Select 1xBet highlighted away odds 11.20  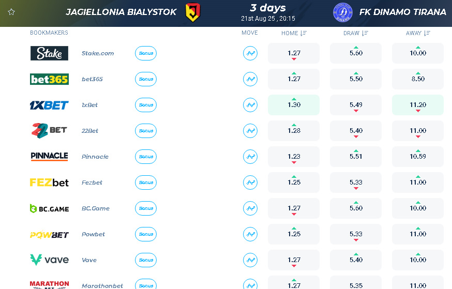click(418, 105)
